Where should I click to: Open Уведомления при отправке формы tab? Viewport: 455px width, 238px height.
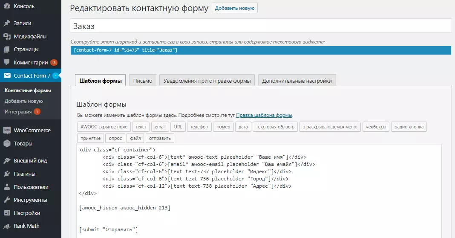[x=207, y=81]
